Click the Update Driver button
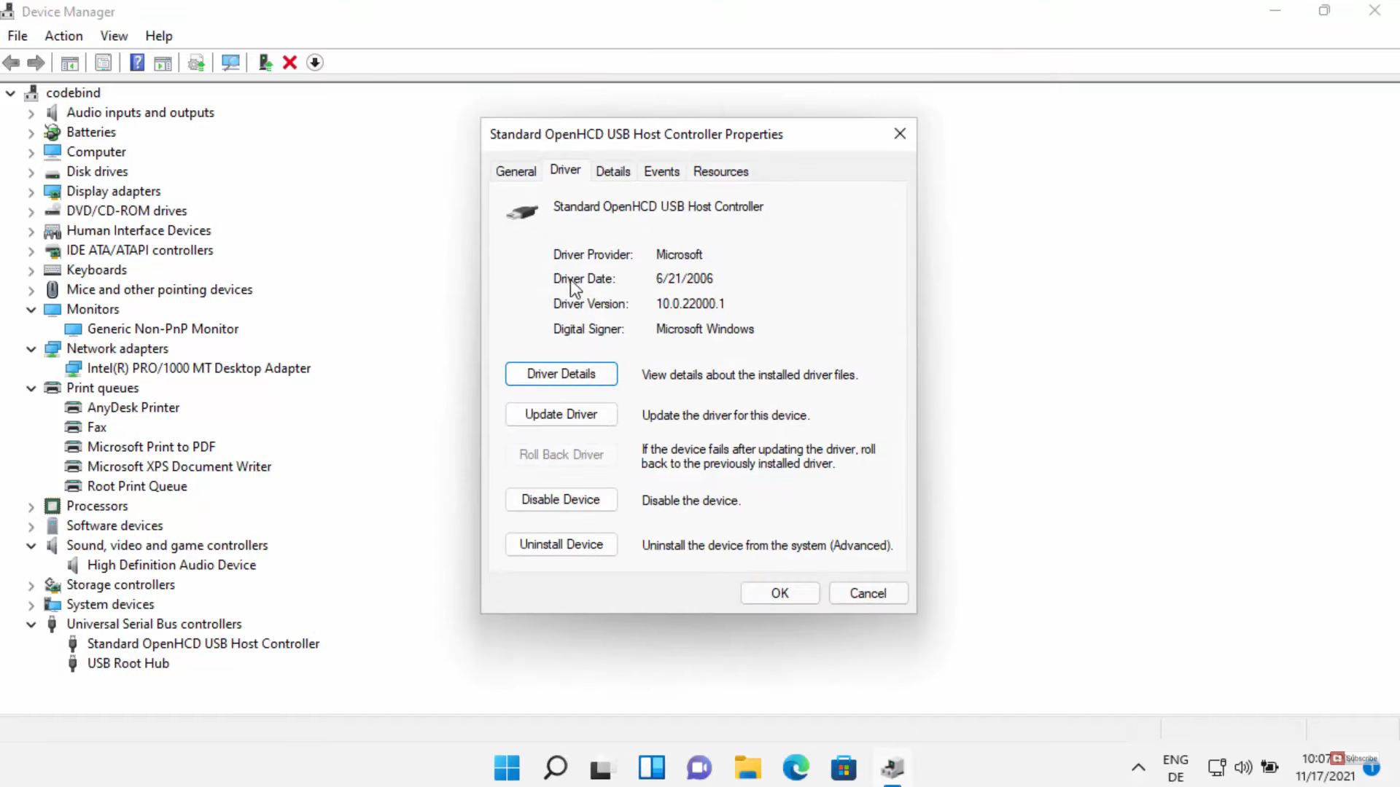 561,414
